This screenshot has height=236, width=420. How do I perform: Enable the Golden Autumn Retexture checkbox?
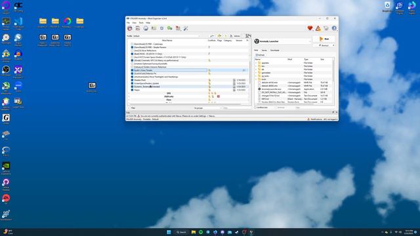coord(132,67)
